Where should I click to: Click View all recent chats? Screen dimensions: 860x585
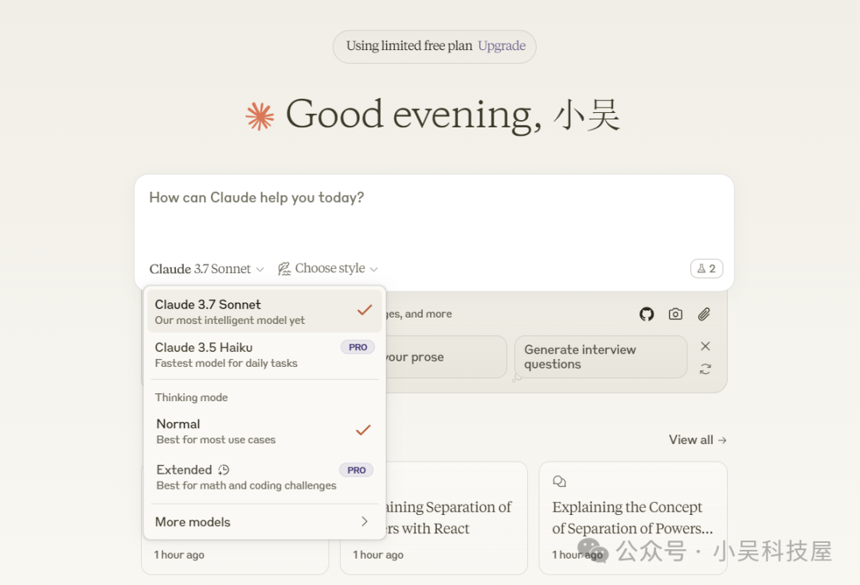(x=697, y=439)
